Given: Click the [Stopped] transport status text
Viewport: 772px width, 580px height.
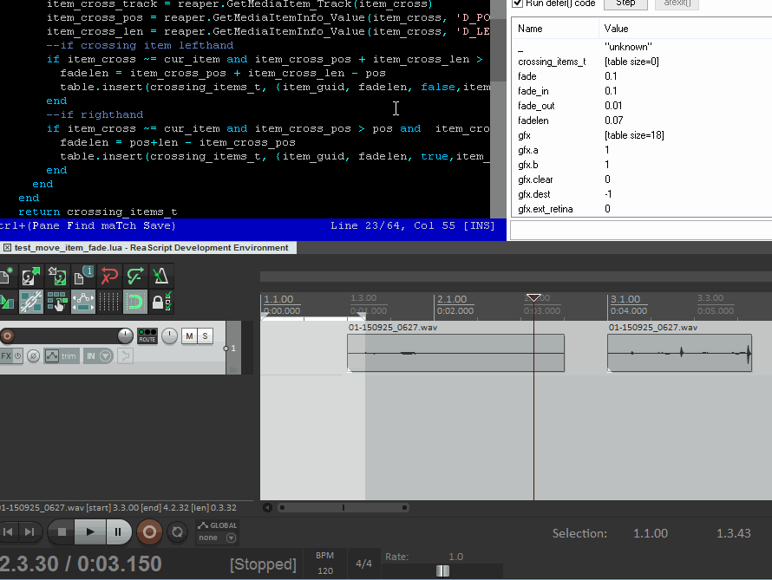Looking at the screenshot, I should 263,564.
